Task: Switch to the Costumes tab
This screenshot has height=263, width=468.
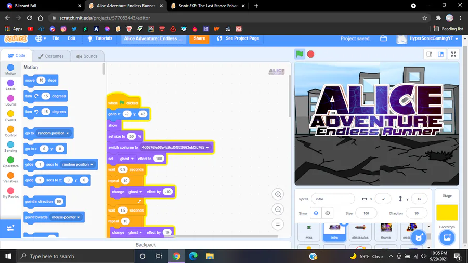Action: click(x=51, y=56)
